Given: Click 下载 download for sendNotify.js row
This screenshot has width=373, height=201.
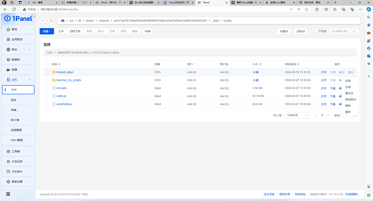Looking at the screenshot, I should tap(333, 105).
